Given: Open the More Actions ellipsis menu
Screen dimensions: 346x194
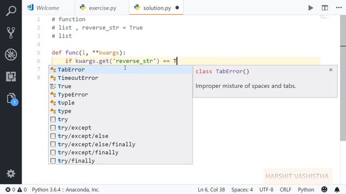Looking at the screenshot, I should (339, 8).
